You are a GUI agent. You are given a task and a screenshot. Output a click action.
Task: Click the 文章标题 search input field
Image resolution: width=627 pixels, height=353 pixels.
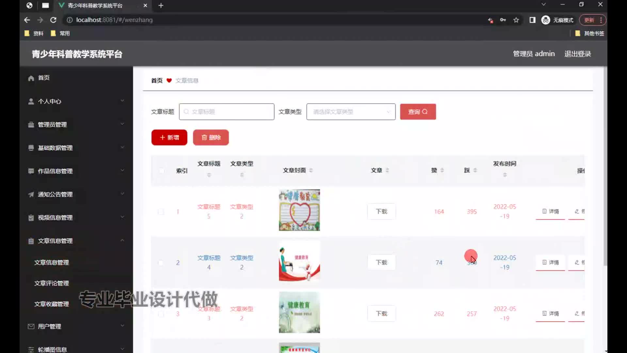pos(227,112)
